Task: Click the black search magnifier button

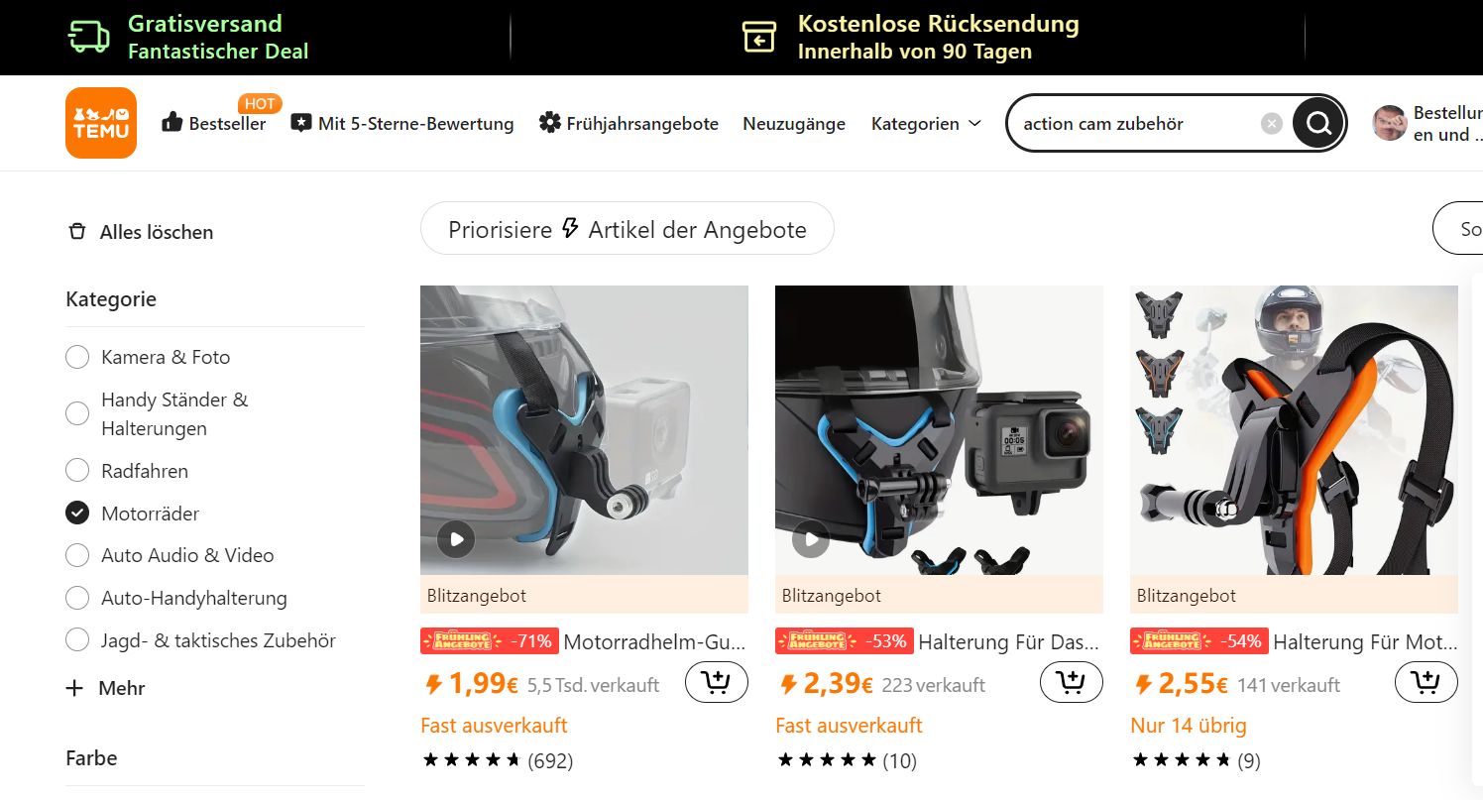Action: click(x=1317, y=123)
